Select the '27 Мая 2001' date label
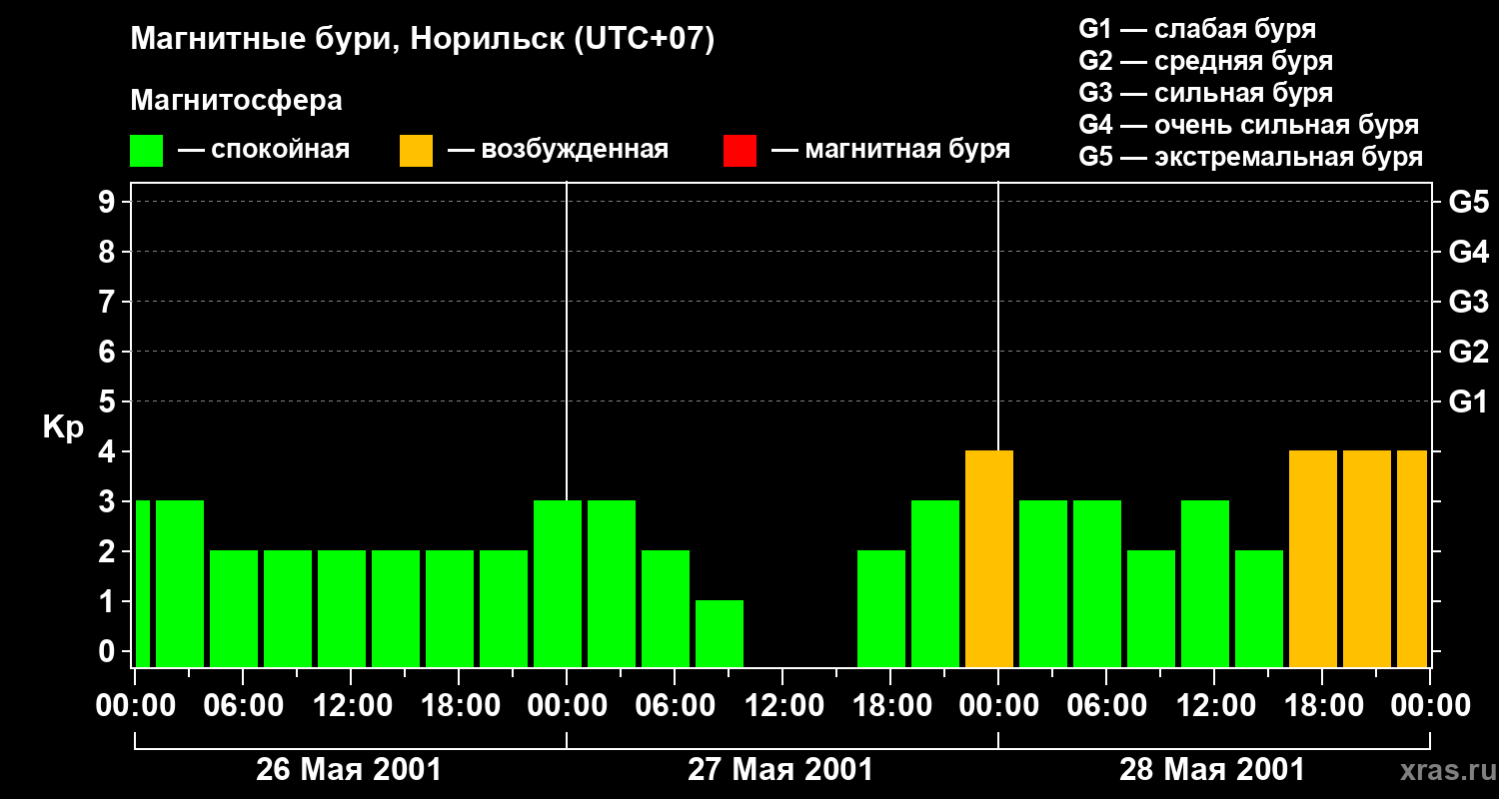 tap(780, 770)
